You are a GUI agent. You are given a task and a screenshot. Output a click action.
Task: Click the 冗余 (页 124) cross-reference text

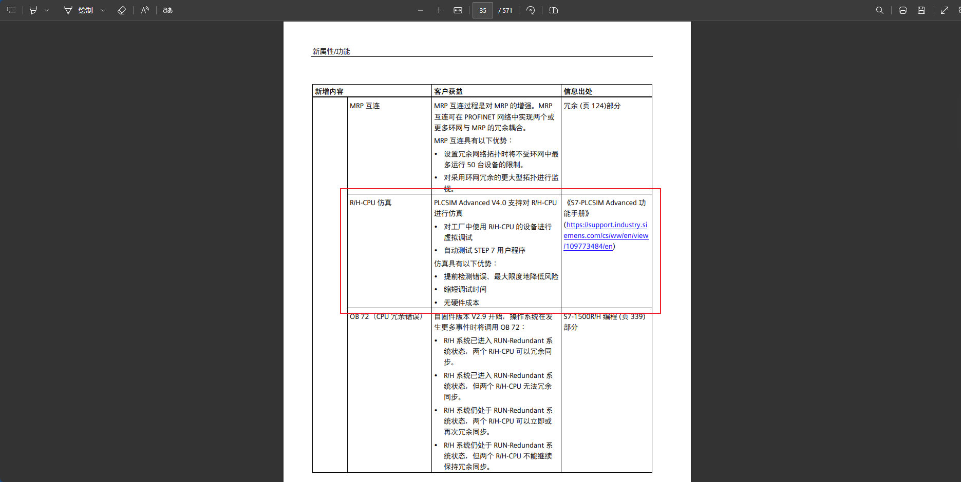[x=592, y=106]
